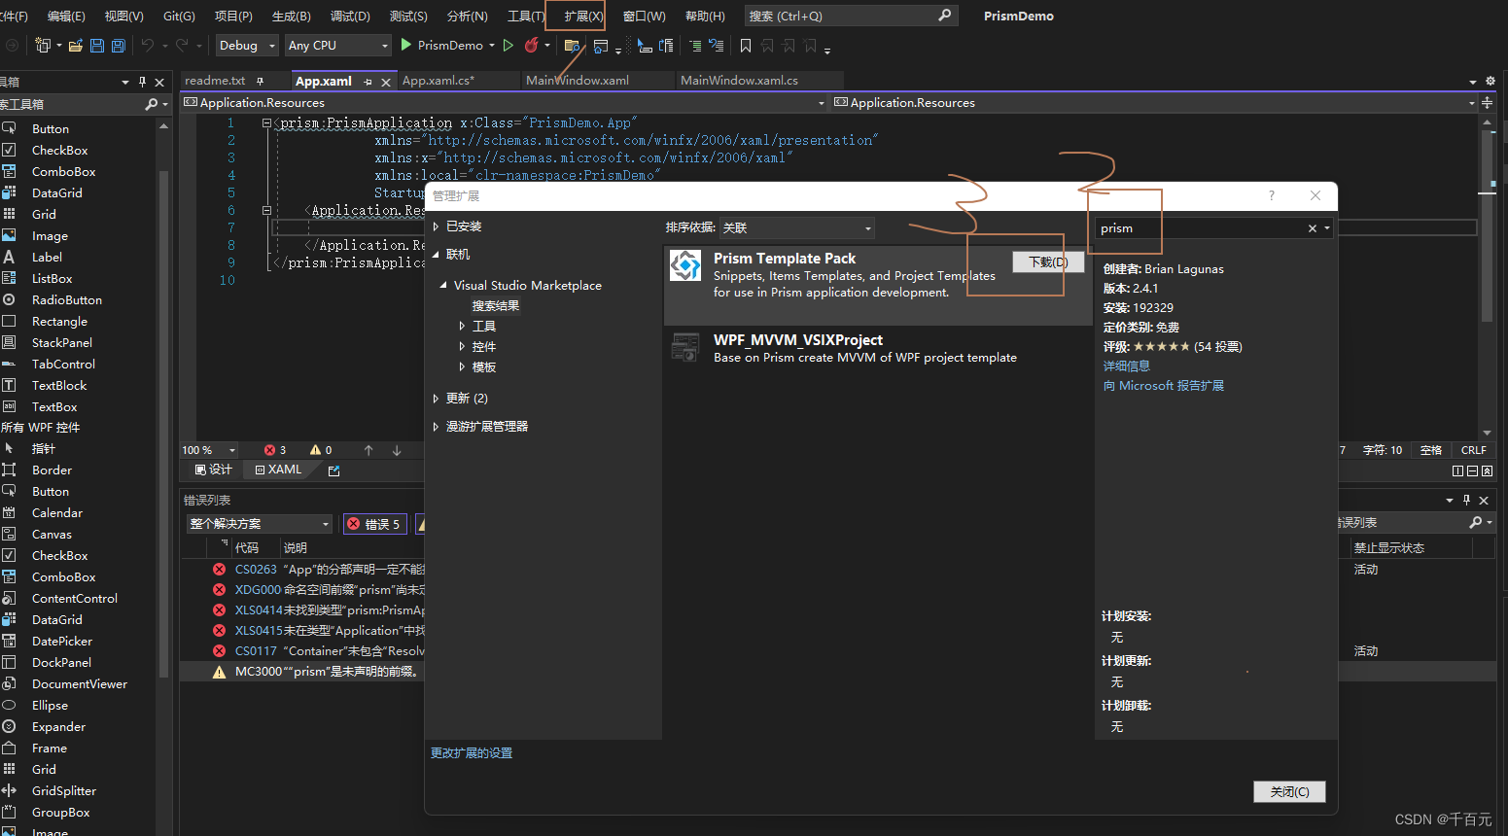Click the New Project toolbar icon
The image size is (1508, 836).
pyautogui.click(x=43, y=46)
